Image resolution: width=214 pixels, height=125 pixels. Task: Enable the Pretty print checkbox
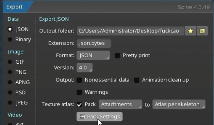117,56
